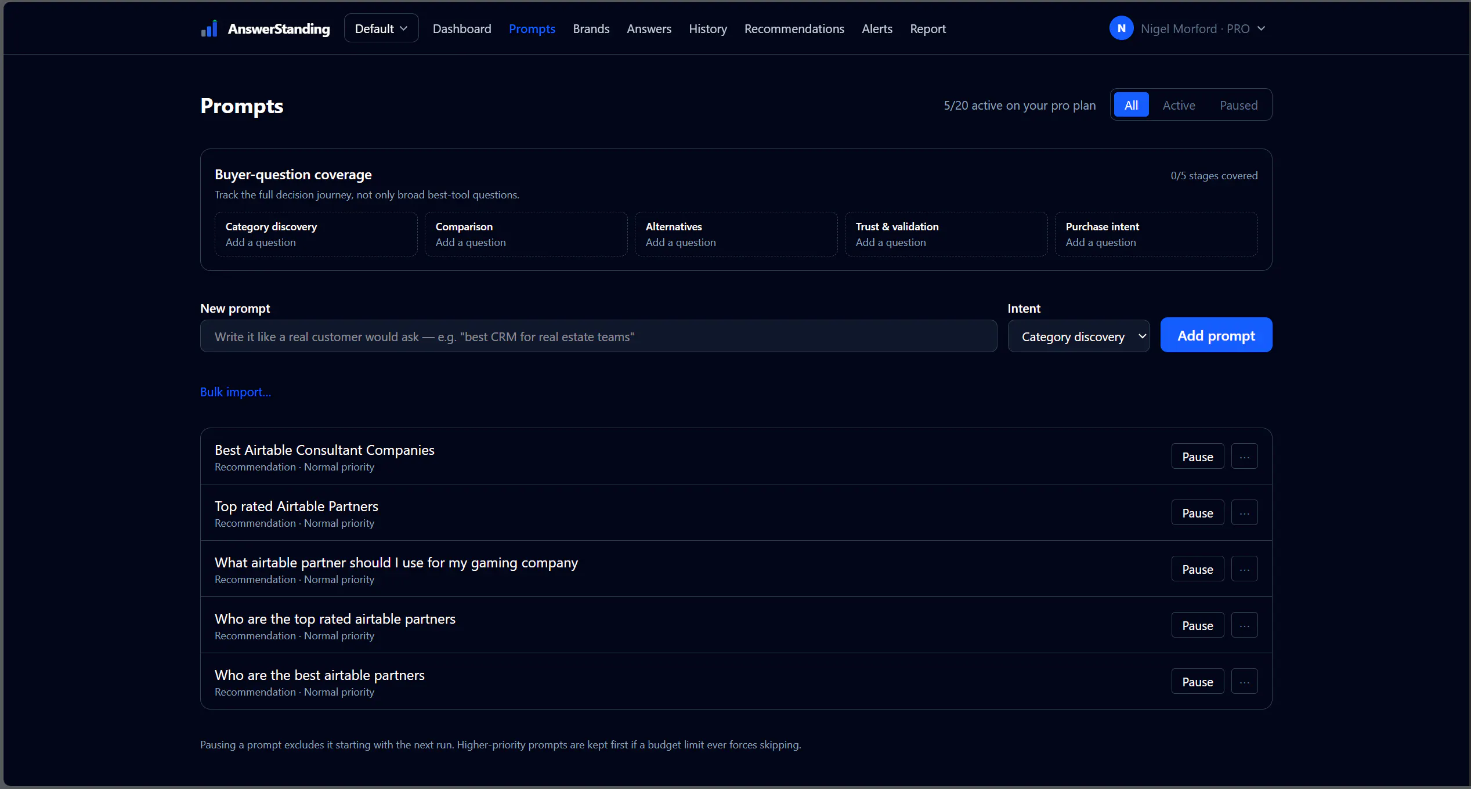Add a question to Trust & validation stage
This screenshot has width=1471, height=789.
tap(946, 234)
